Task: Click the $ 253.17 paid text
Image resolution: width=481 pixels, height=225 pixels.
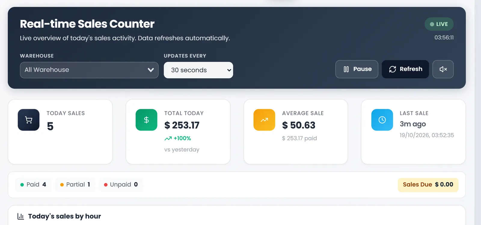Action: [299, 138]
